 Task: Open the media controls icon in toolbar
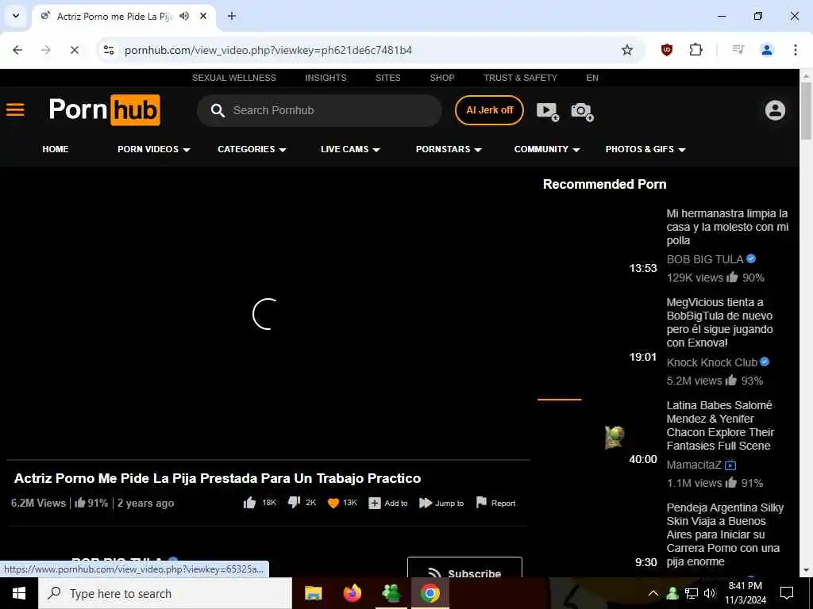coord(738,50)
